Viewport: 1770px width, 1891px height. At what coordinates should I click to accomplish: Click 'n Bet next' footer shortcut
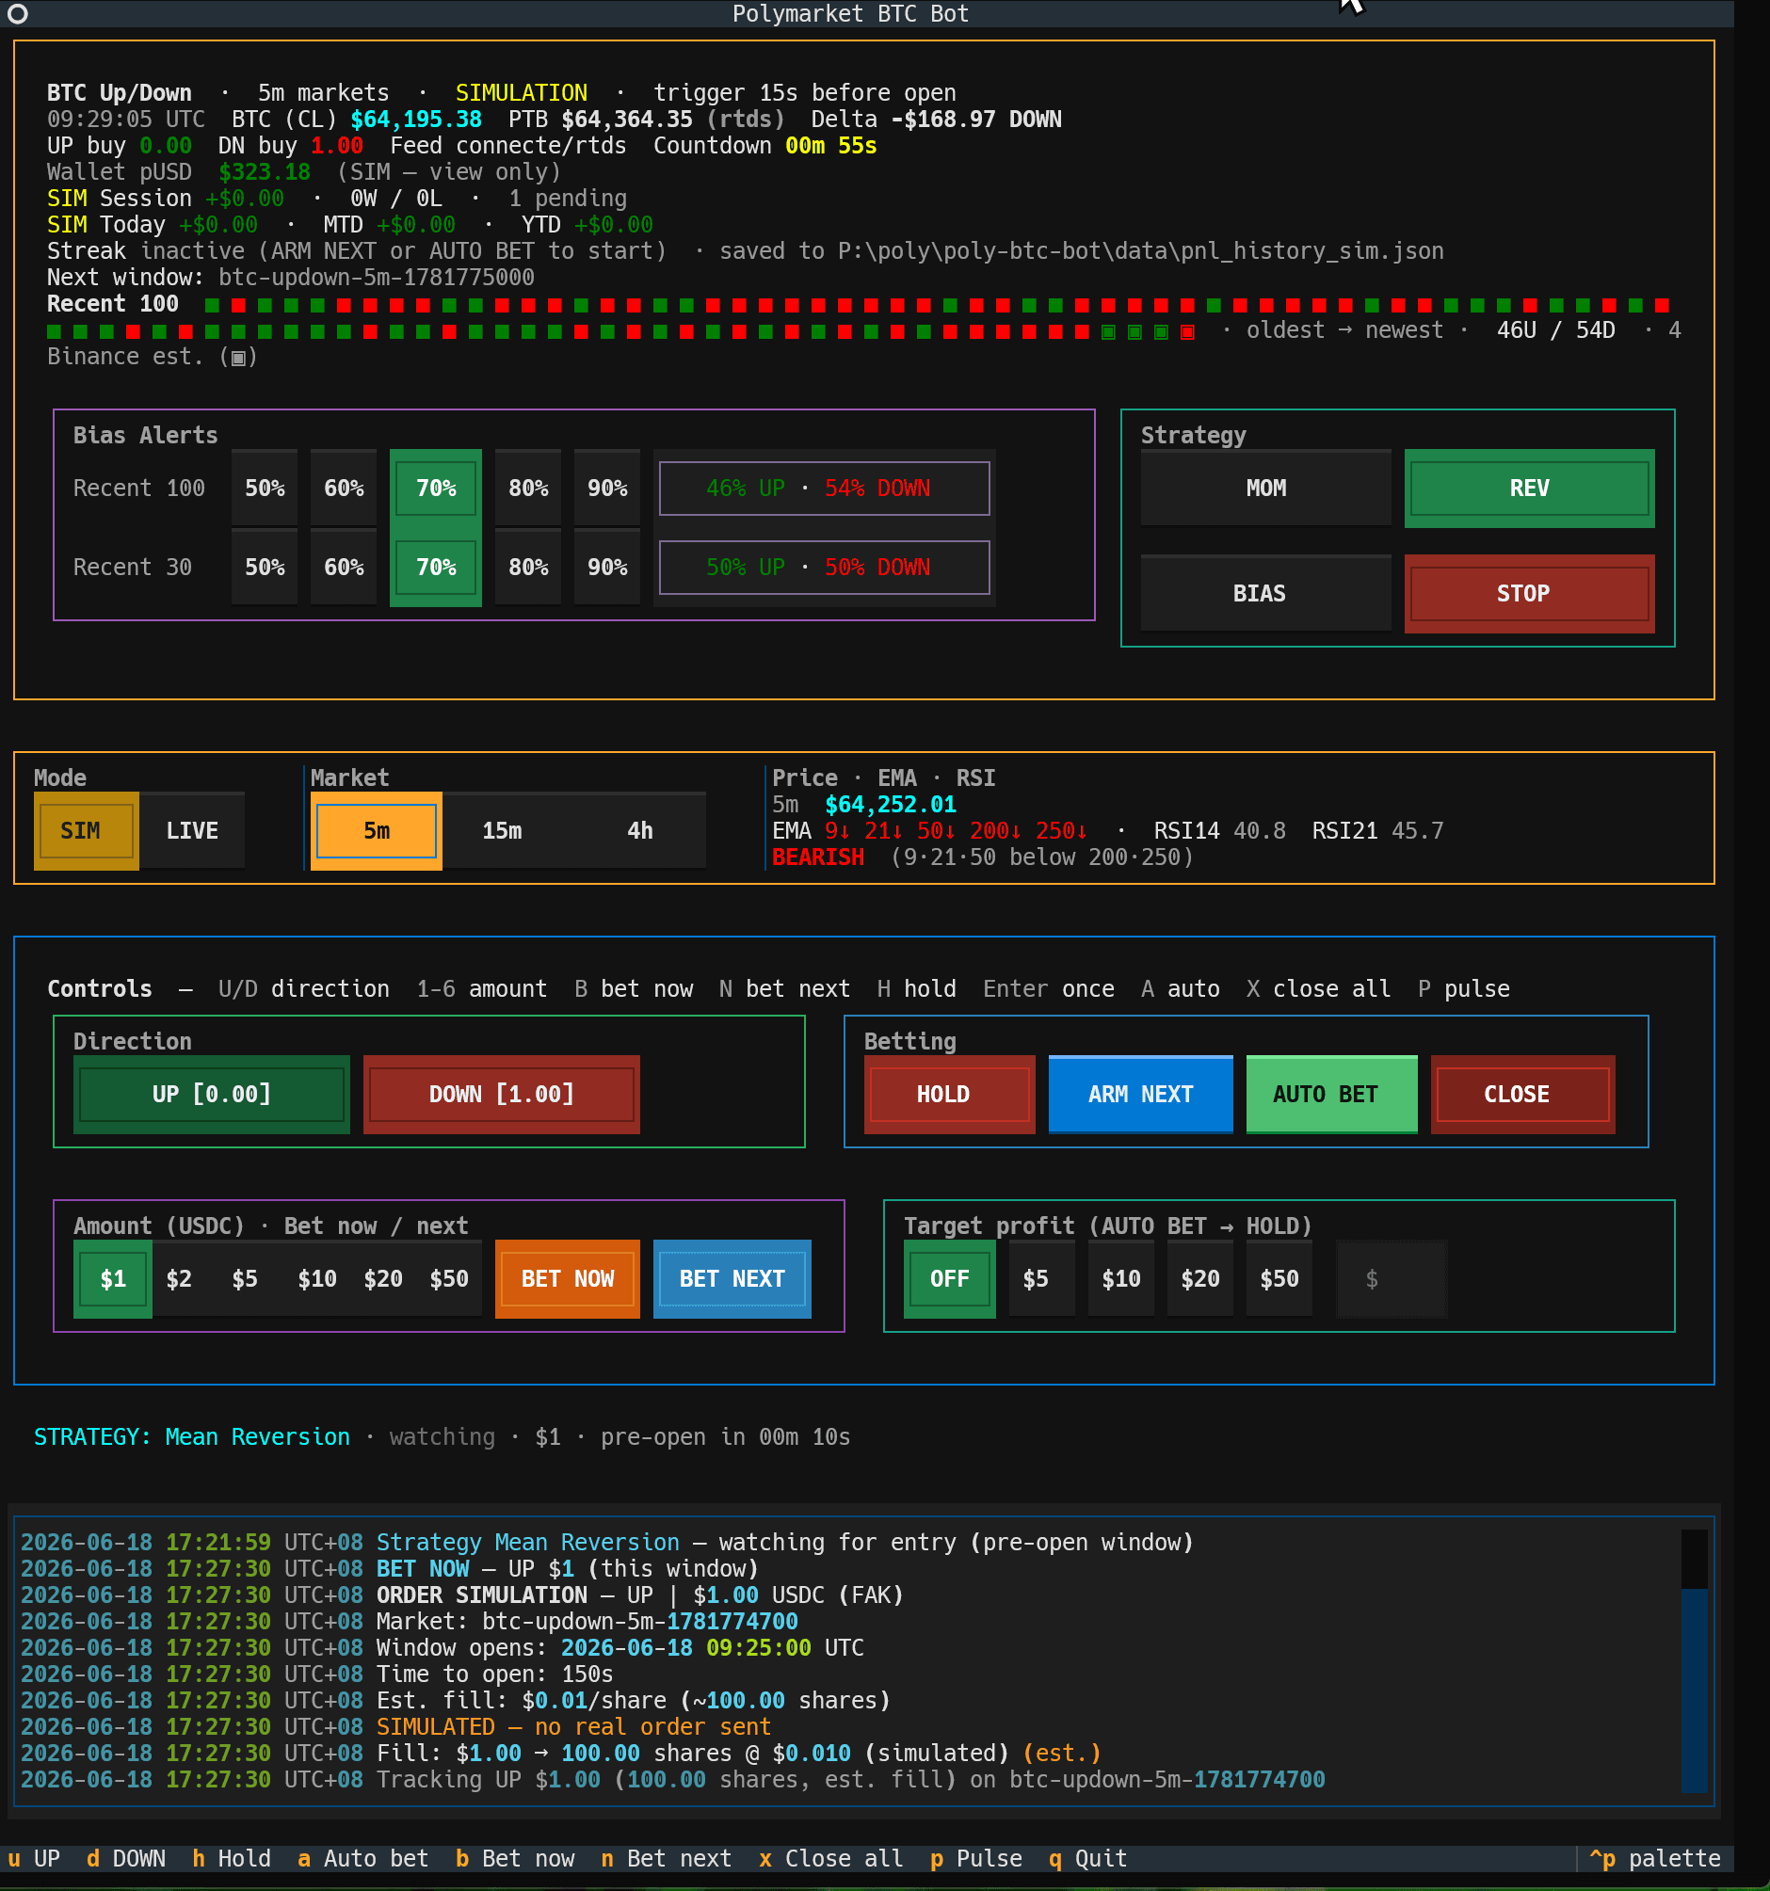pos(667,1858)
